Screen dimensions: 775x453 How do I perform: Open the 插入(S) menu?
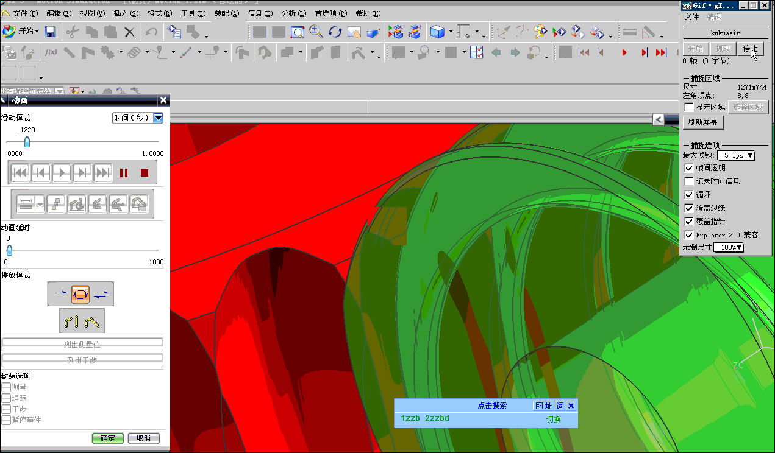(x=126, y=13)
